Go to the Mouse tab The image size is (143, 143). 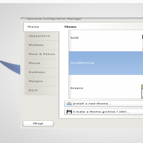pos(42,63)
